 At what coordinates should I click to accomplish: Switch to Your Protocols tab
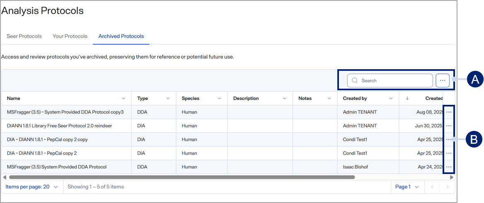click(x=70, y=36)
